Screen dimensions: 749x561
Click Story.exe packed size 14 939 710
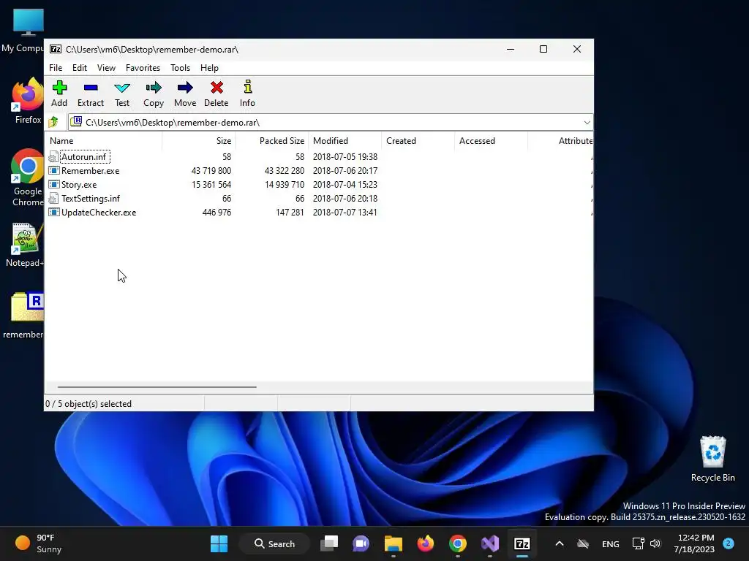(285, 185)
